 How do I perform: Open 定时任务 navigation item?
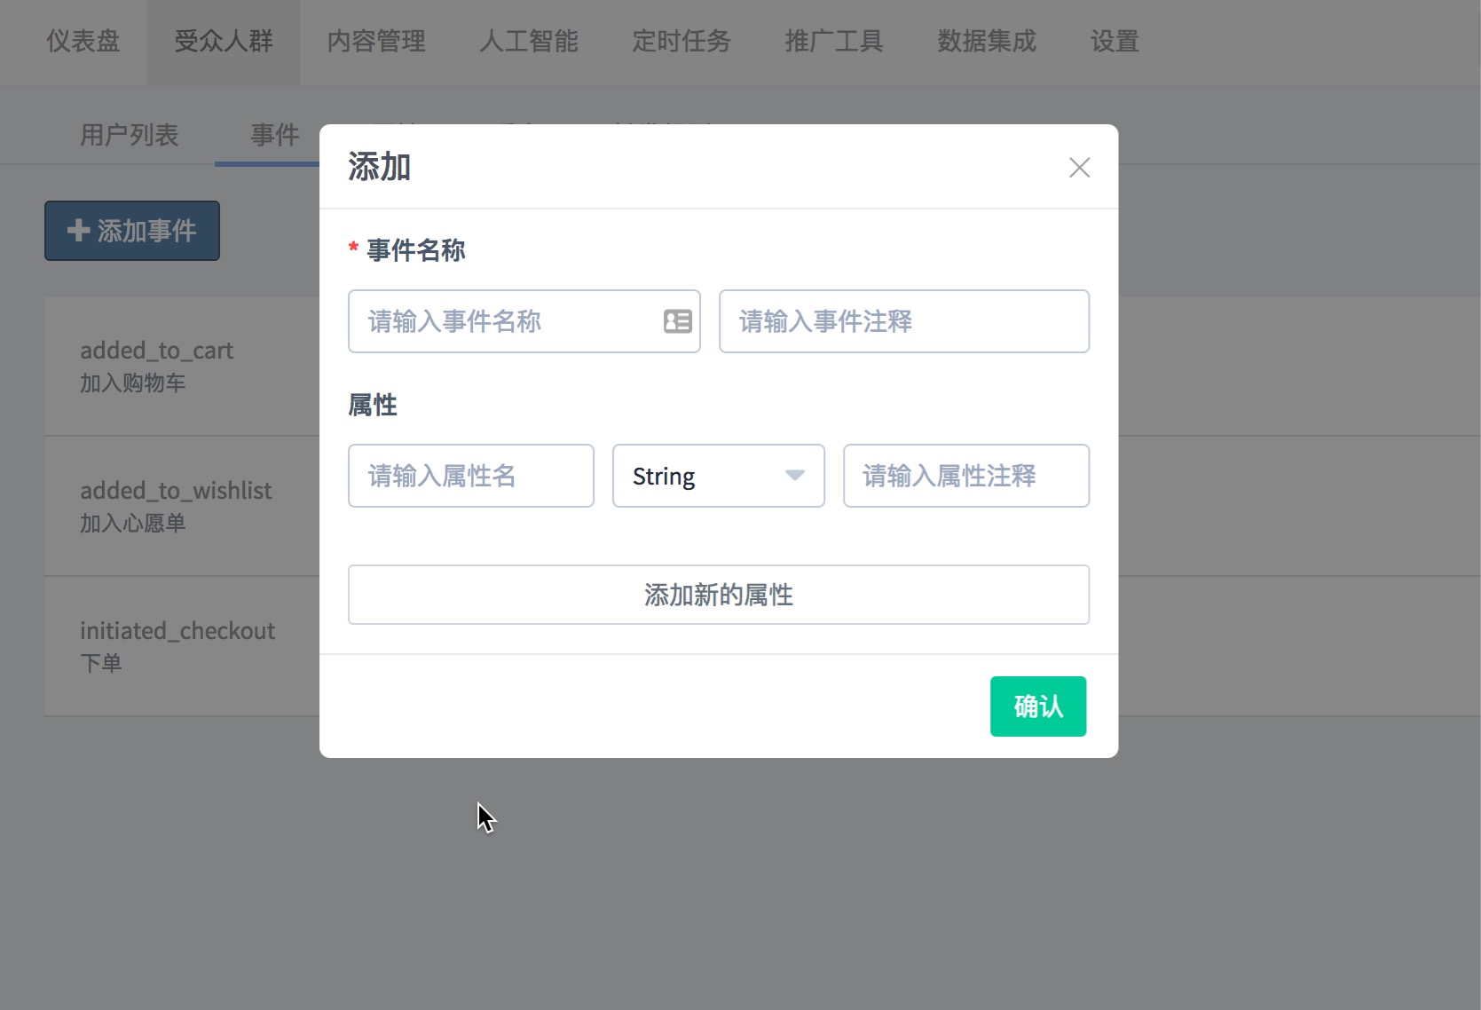click(x=681, y=42)
